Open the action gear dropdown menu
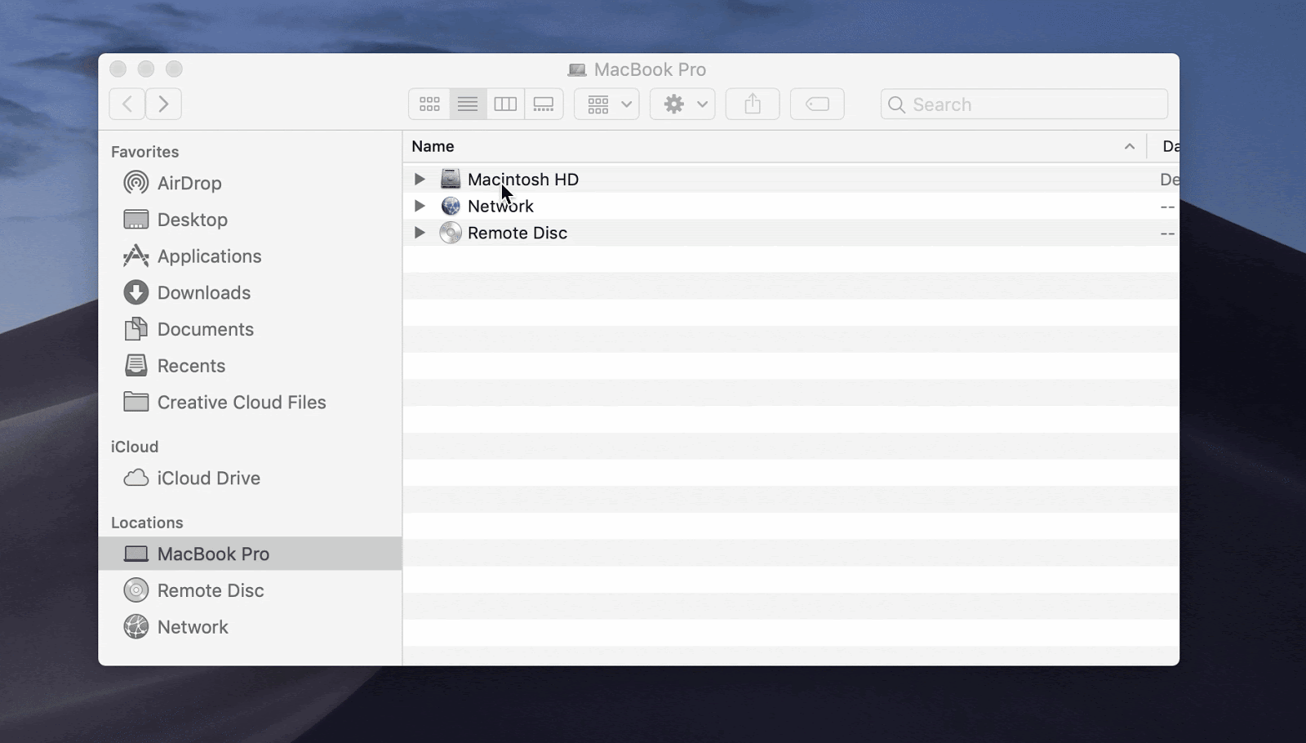 point(682,104)
